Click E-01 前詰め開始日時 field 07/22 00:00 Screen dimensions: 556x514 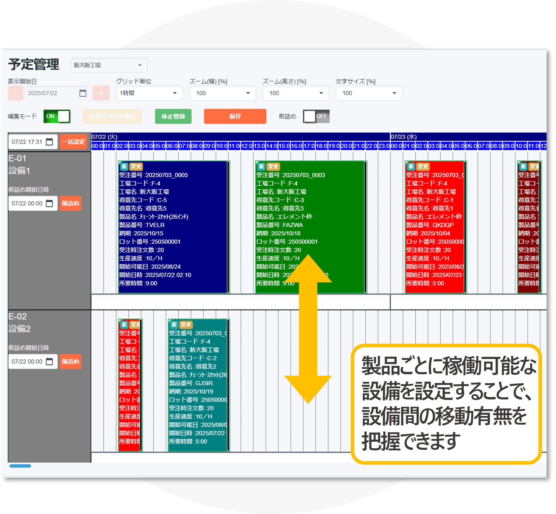33,203
